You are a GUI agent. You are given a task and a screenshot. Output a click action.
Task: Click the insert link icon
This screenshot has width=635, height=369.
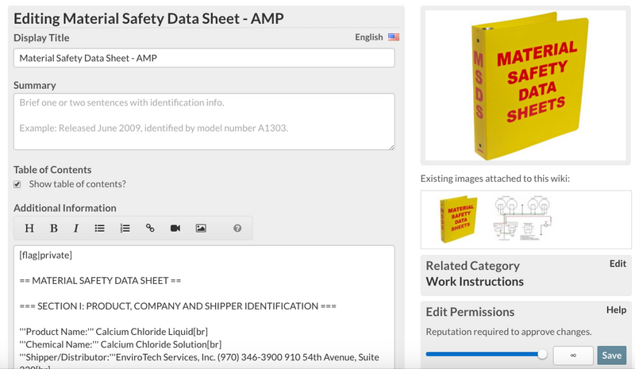pos(150,229)
